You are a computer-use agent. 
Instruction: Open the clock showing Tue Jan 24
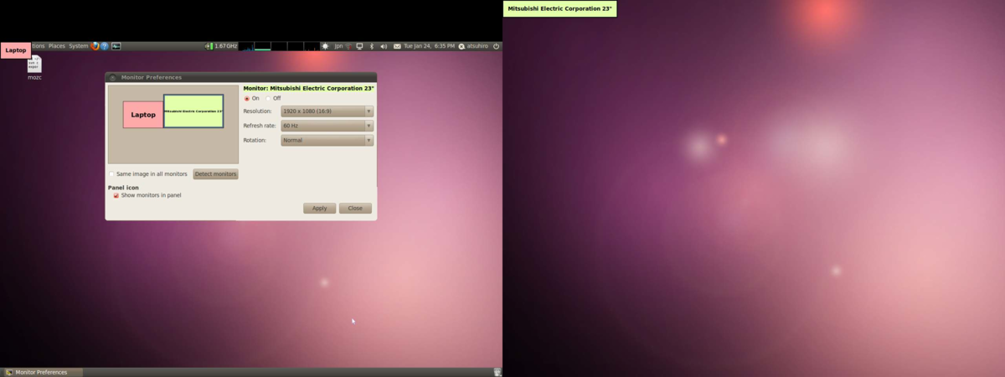pyautogui.click(x=430, y=46)
